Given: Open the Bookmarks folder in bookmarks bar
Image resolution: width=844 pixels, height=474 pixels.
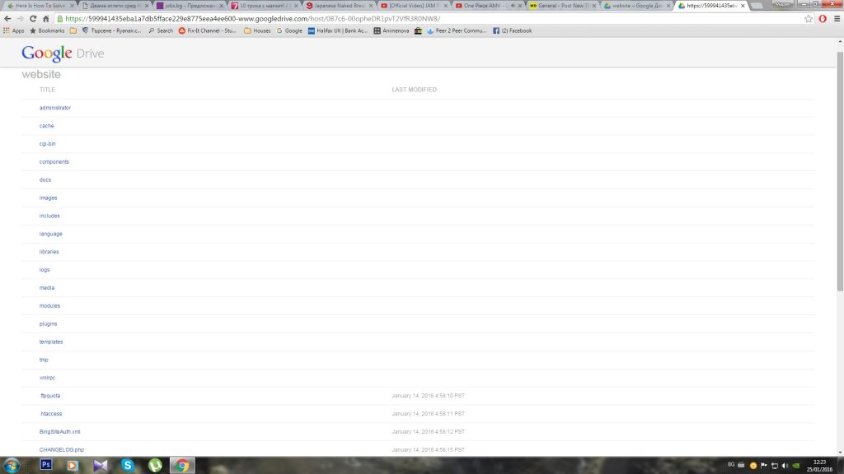Looking at the screenshot, I should click(47, 30).
